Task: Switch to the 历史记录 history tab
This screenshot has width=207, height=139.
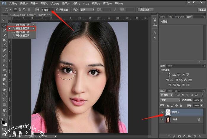Action: pyautogui.click(x=179, y=17)
